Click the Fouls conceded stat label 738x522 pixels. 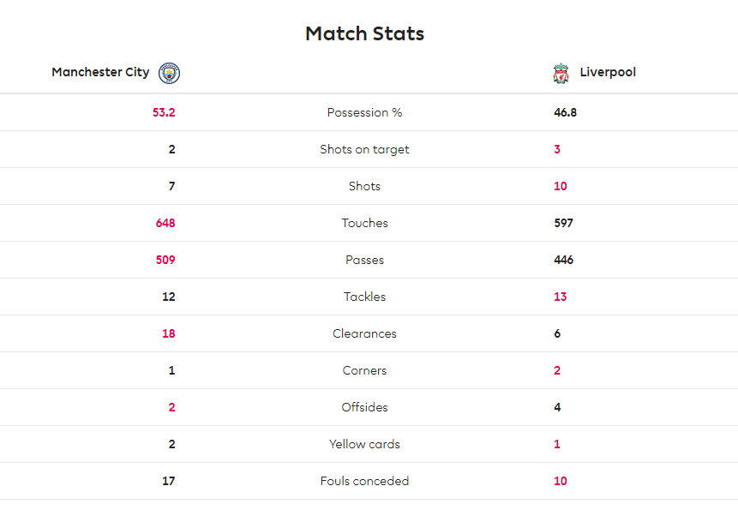[x=365, y=481]
